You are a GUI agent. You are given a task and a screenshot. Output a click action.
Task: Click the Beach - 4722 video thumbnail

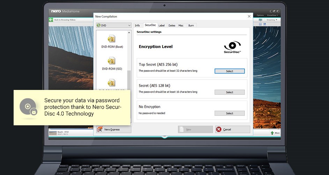pos(53,133)
